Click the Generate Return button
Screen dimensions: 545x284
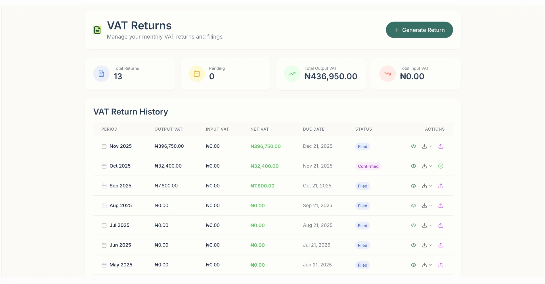click(x=419, y=30)
